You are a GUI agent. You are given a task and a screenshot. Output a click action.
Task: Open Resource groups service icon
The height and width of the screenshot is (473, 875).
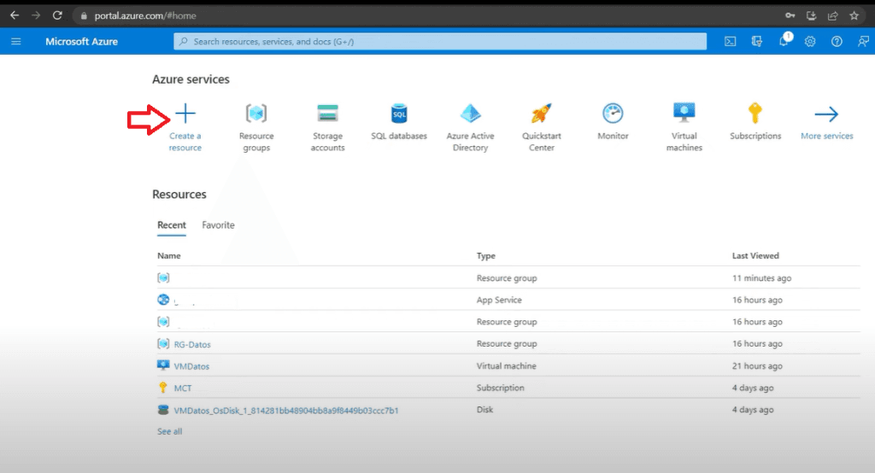(256, 114)
